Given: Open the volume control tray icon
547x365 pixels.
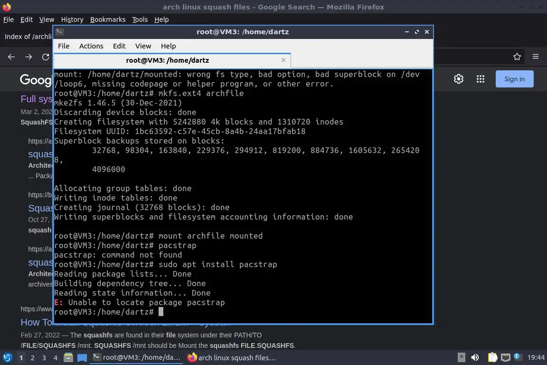Looking at the screenshot, I should (475, 357).
